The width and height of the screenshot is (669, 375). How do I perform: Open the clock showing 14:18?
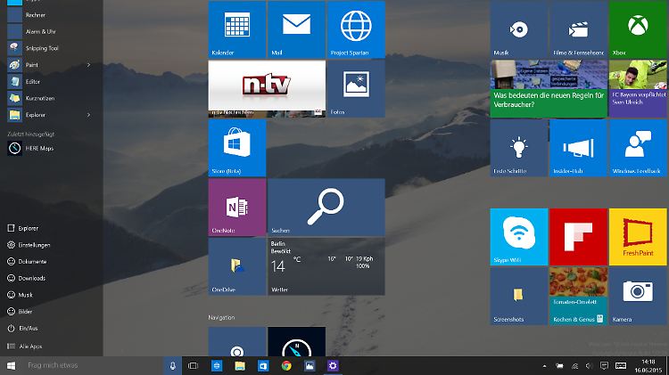tap(648, 366)
